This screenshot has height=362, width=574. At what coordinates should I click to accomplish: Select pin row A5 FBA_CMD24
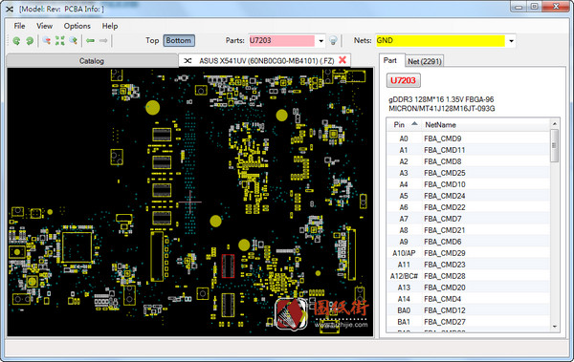[x=468, y=196]
